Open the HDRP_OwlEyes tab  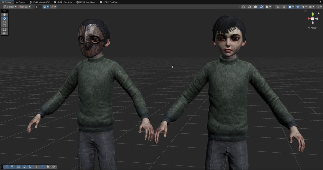(x=109, y=2)
